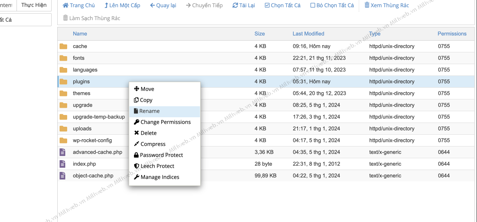This screenshot has height=222, width=477.
Task: Click the Manage Indices icon
Action: pos(136,177)
